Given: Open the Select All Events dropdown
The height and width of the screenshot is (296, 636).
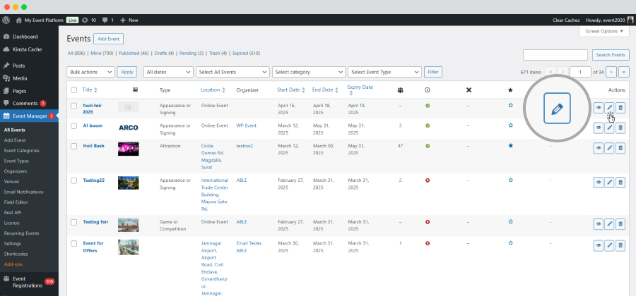Looking at the screenshot, I should pos(232,72).
